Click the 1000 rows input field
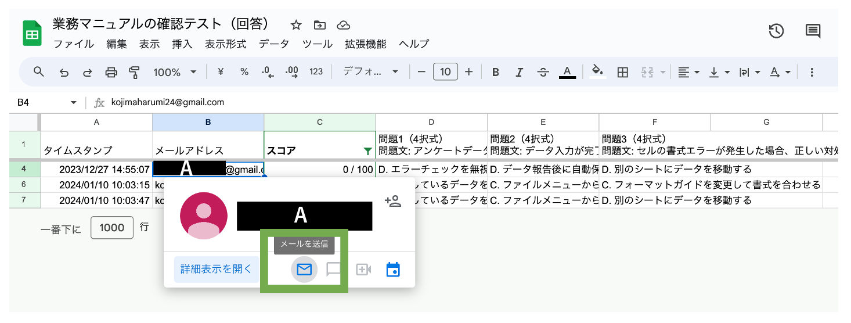Viewport: 851px width, 323px height. [112, 228]
